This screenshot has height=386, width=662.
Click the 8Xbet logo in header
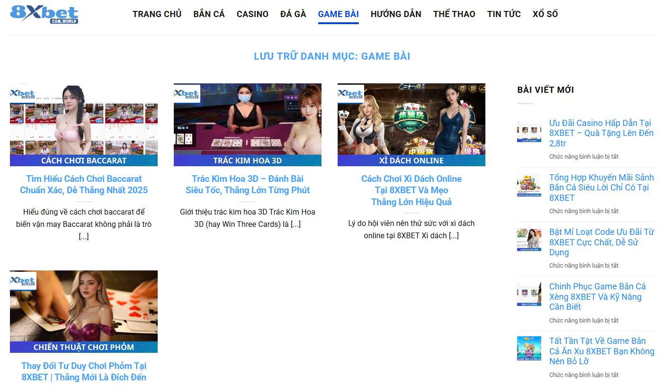pyautogui.click(x=44, y=14)
